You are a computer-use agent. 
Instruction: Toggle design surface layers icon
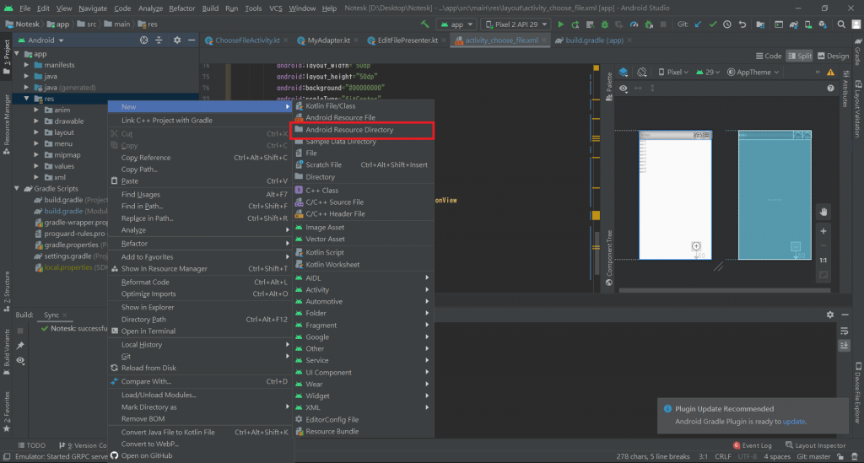(x=624, y=73)
